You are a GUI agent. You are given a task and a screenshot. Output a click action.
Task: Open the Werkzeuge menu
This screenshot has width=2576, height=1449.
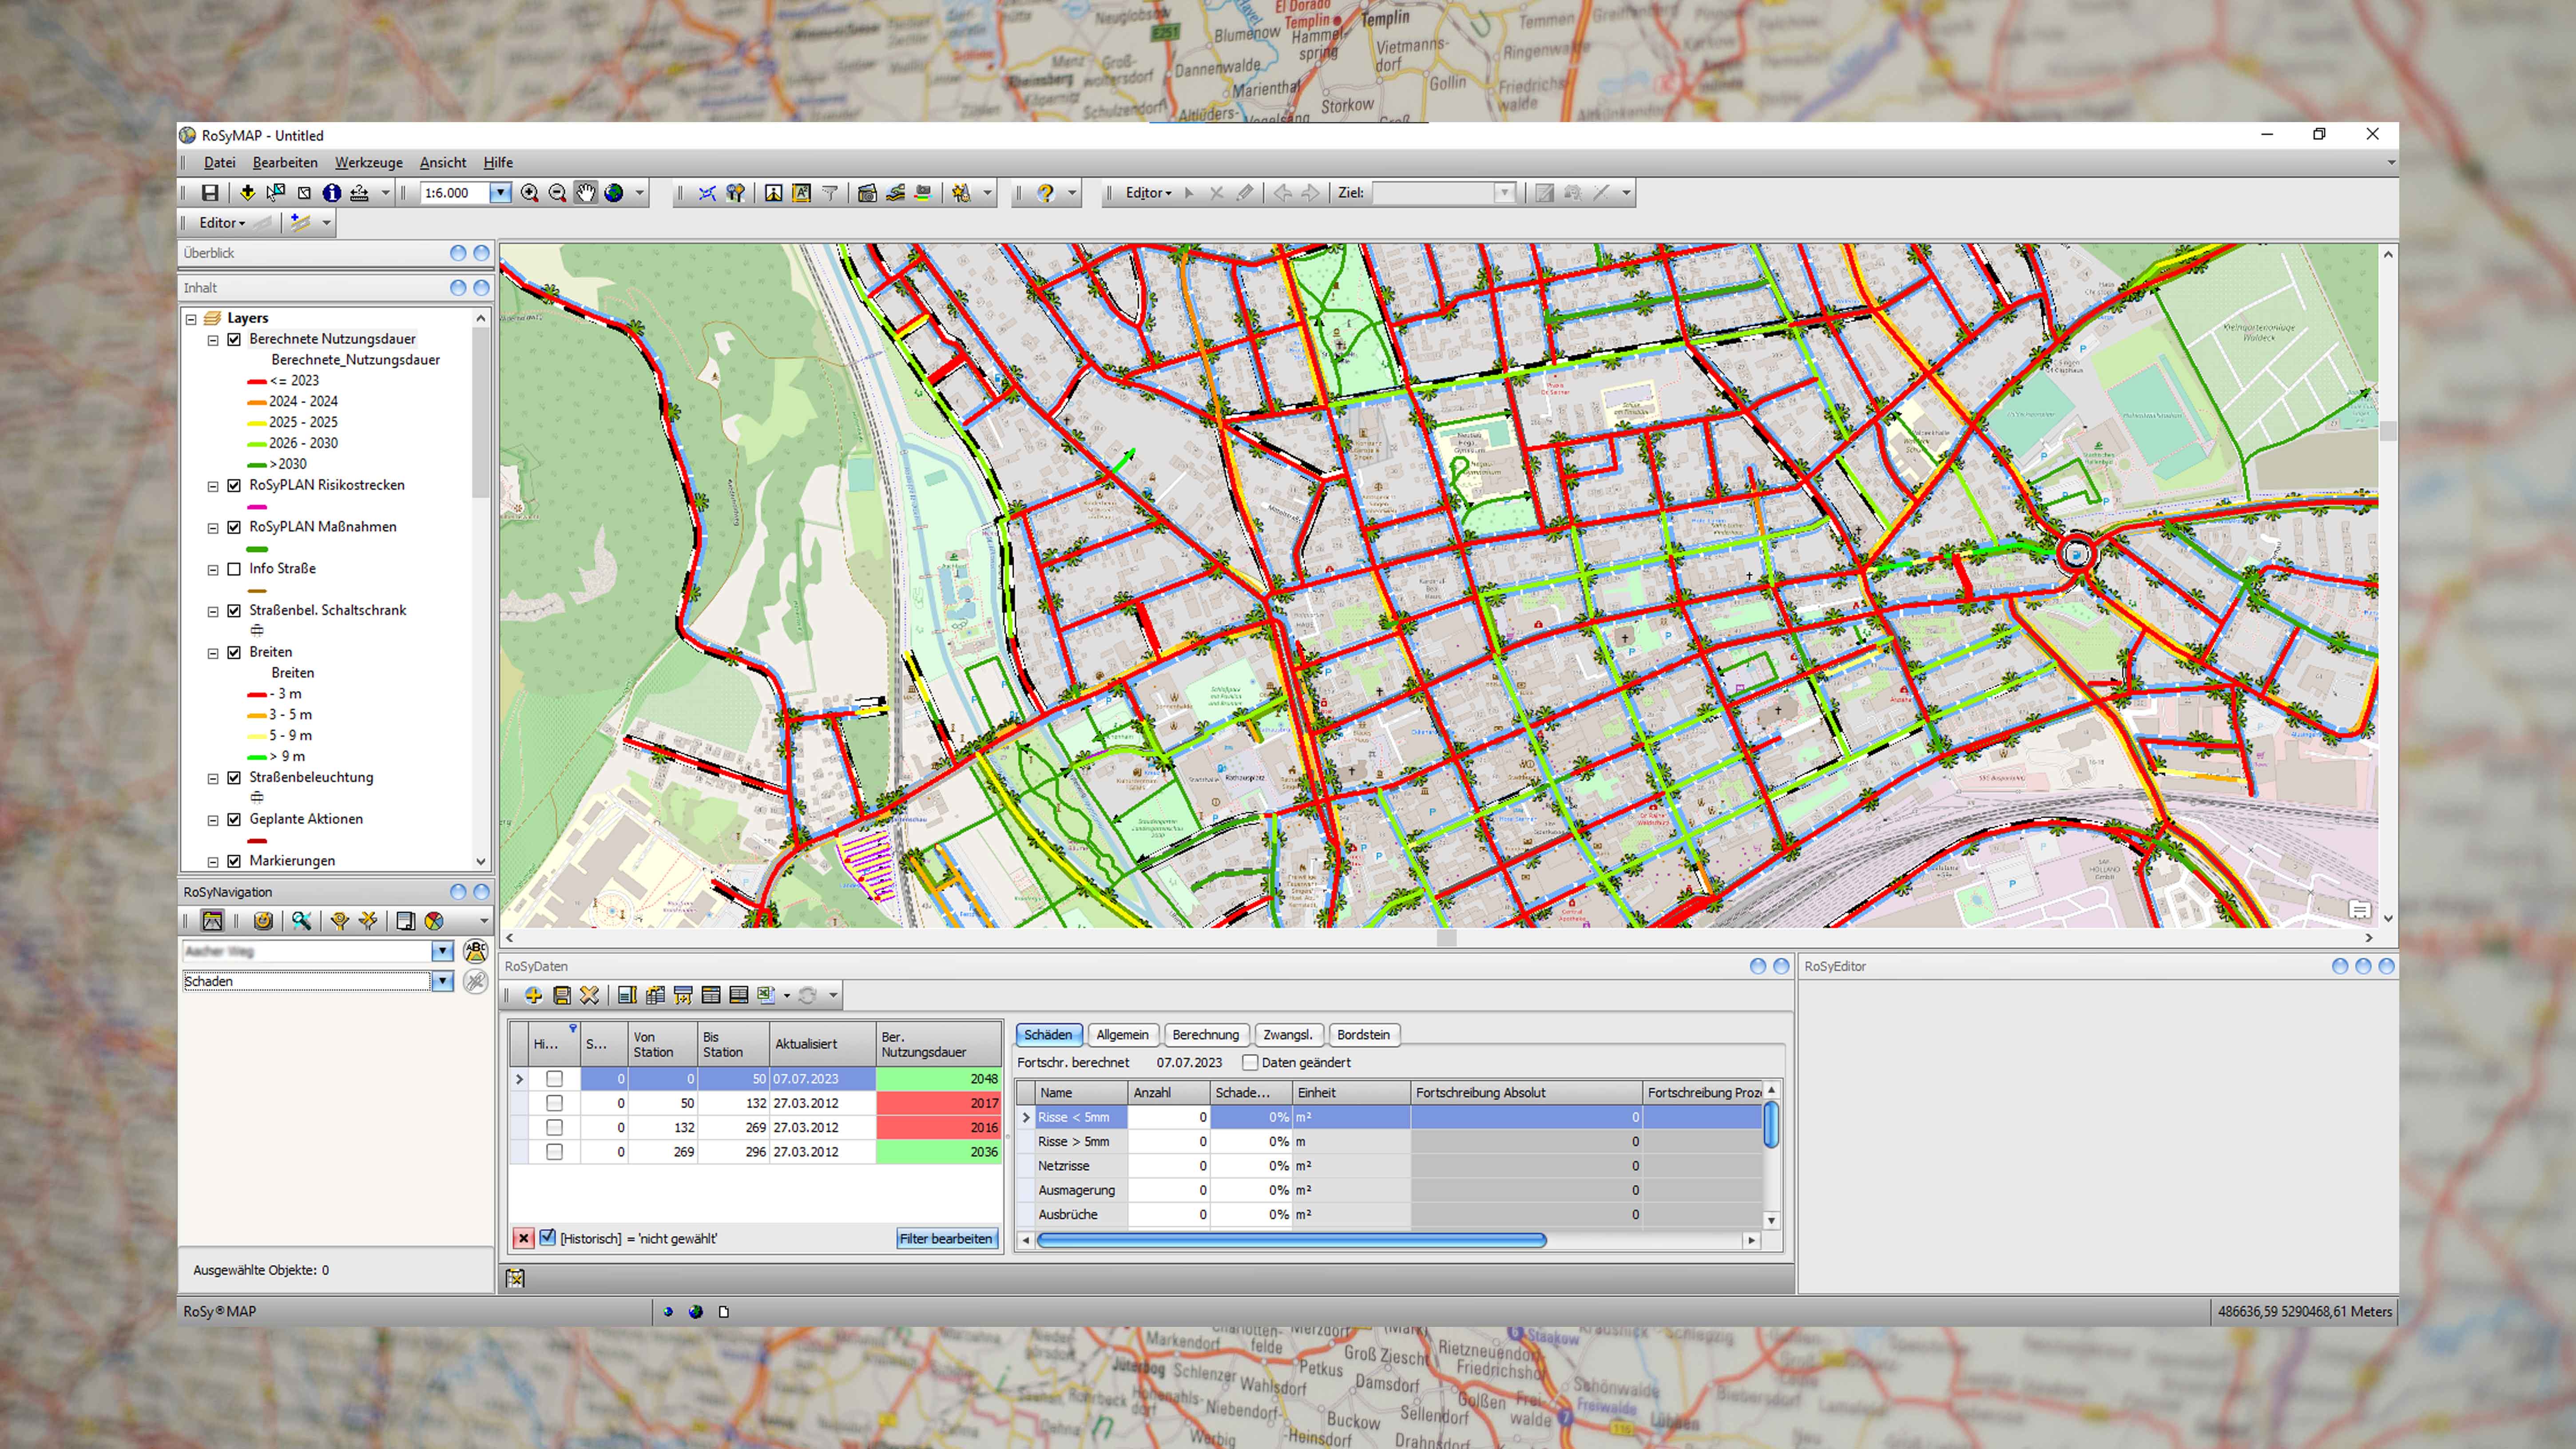pyautogui.click(x=368, y=162)
